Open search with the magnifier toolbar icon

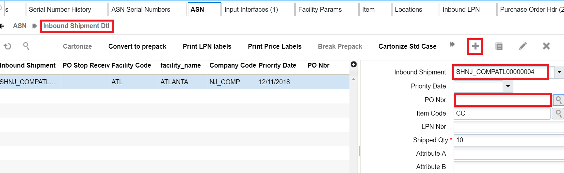(26, 46)
